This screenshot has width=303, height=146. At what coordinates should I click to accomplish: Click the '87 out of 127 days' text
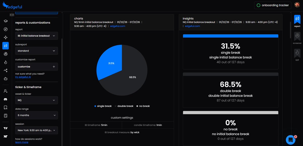pos(231,100)
